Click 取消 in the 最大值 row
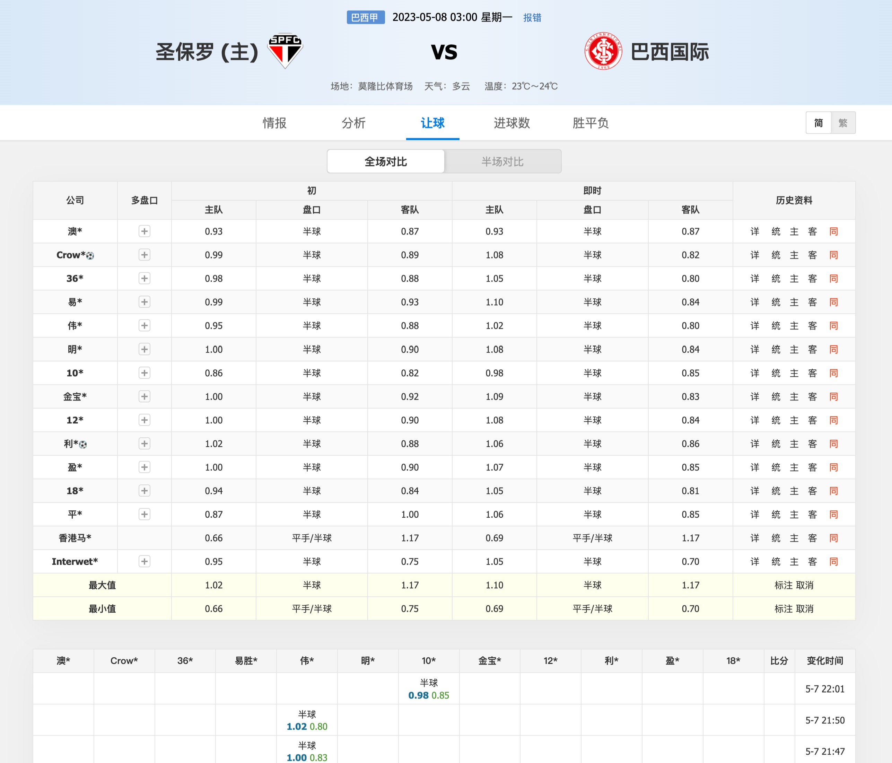 coord(805,585)
